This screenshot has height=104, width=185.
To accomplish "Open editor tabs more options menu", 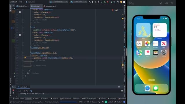I will [x=122, y=6].
